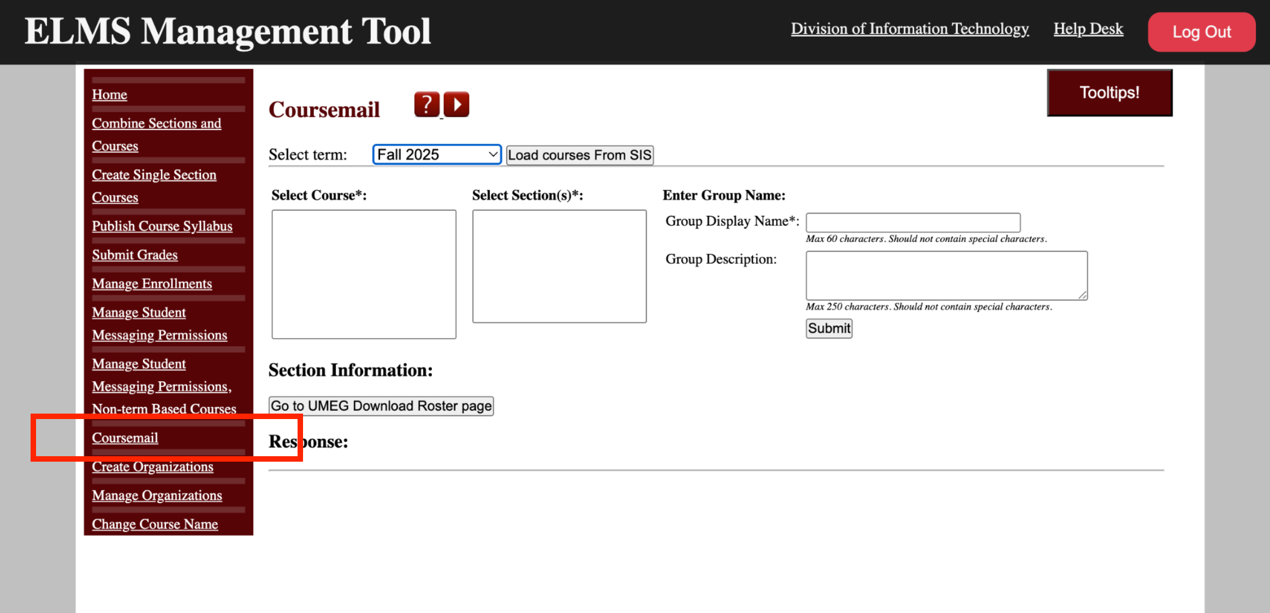Open the UMEG Download Roster page
Image resolution: width=1270 pixels, height=613 pixels.
381,405
